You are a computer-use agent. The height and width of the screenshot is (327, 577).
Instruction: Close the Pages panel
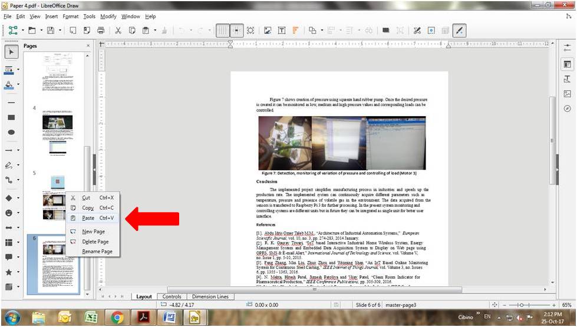[88, 45]
